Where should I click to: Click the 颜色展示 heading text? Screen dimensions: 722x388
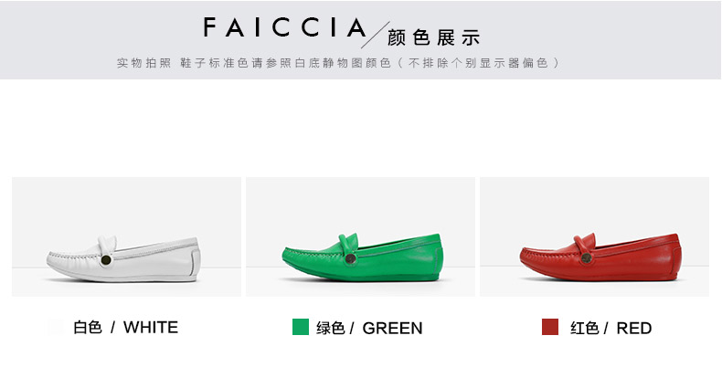(x=434, y=37)
